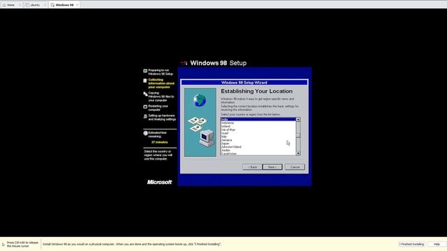This screenshot has width=447, height=251.
Task: Click the 'Establishing Your Location' heading
Action: [256, 91]
